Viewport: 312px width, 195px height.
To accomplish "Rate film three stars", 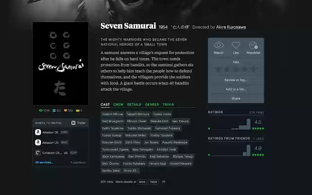I will (x=236, y=69).
